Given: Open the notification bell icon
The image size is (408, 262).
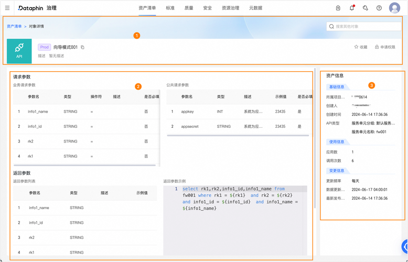Looking at the screenshot, I should coord(352,8).
